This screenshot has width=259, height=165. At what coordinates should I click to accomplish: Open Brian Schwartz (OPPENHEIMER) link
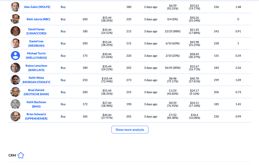36,117
